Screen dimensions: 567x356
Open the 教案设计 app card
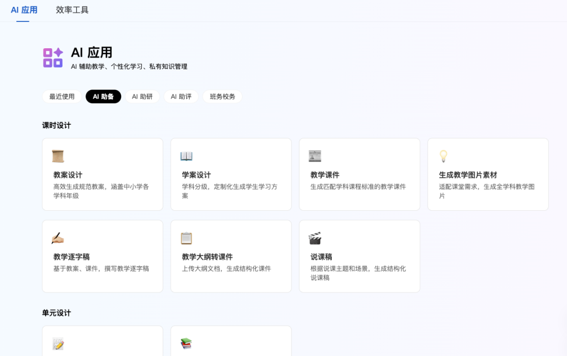102,174
